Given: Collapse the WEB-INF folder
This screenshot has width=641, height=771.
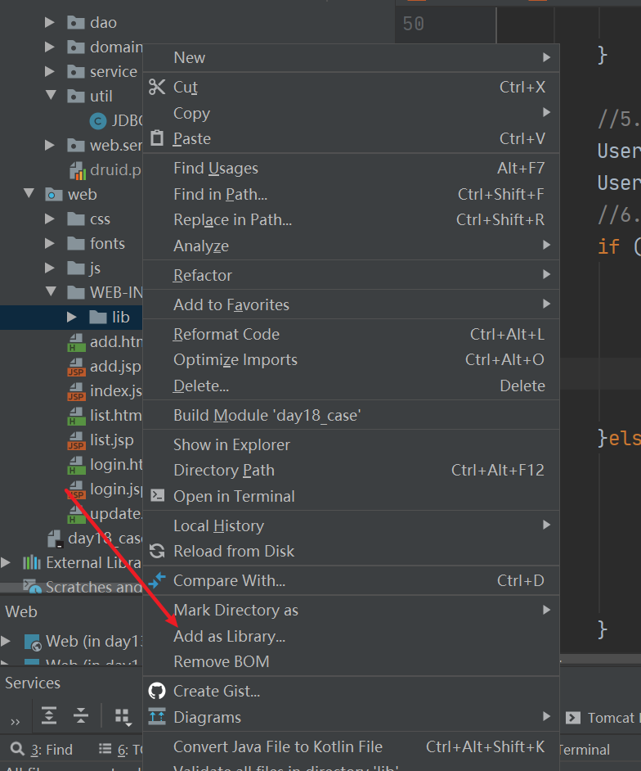Looking at the screenshot, I should 51,291.
